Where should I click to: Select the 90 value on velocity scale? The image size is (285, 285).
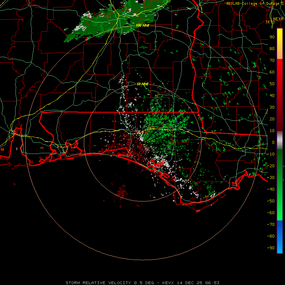[272, 37]
